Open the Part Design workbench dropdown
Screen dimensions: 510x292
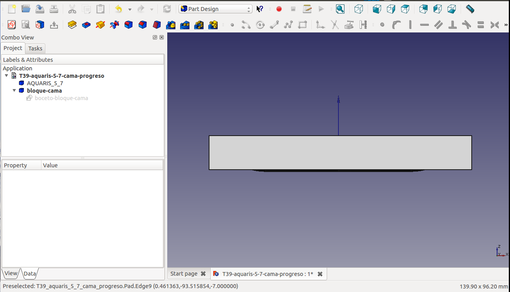pos(215,9)
